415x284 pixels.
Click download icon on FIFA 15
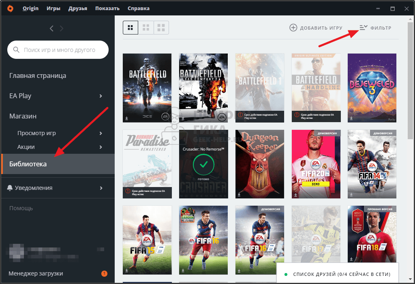127,271
